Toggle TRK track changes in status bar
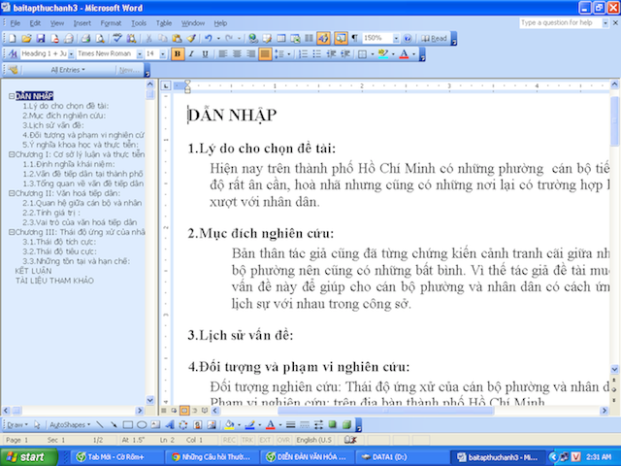 coord(247,440)
